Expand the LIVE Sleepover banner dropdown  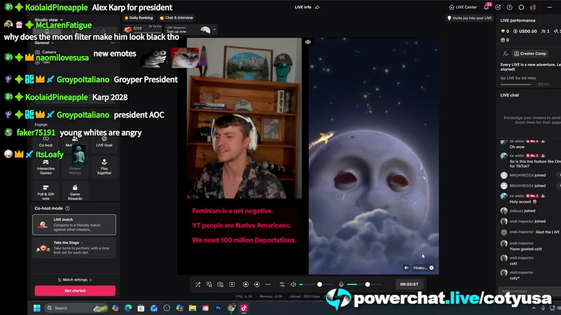[x=214, y=29]
